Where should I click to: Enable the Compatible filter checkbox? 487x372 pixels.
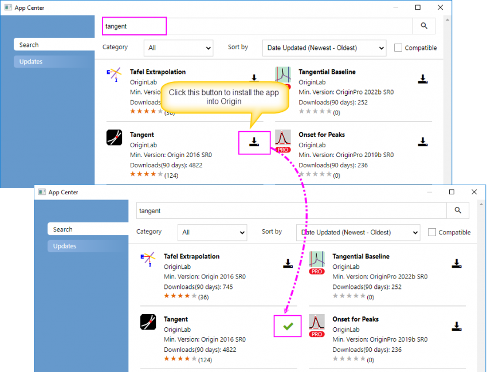point(398,48)
